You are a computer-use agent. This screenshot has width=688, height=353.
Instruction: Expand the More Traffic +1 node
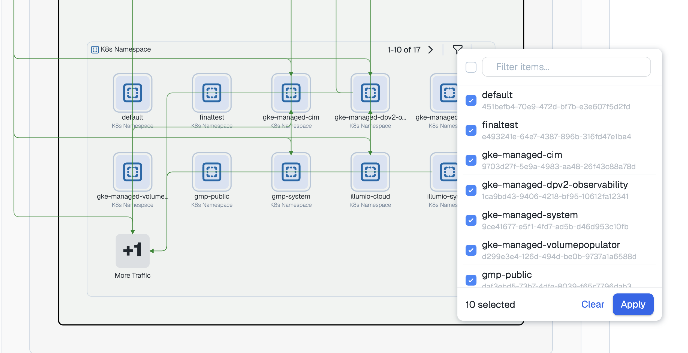click(133, 250)
